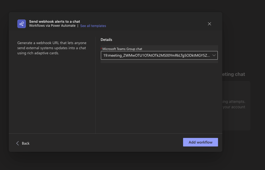Close the webhook alerts dialog
265x170 pixels.
[x=209, y=24]
